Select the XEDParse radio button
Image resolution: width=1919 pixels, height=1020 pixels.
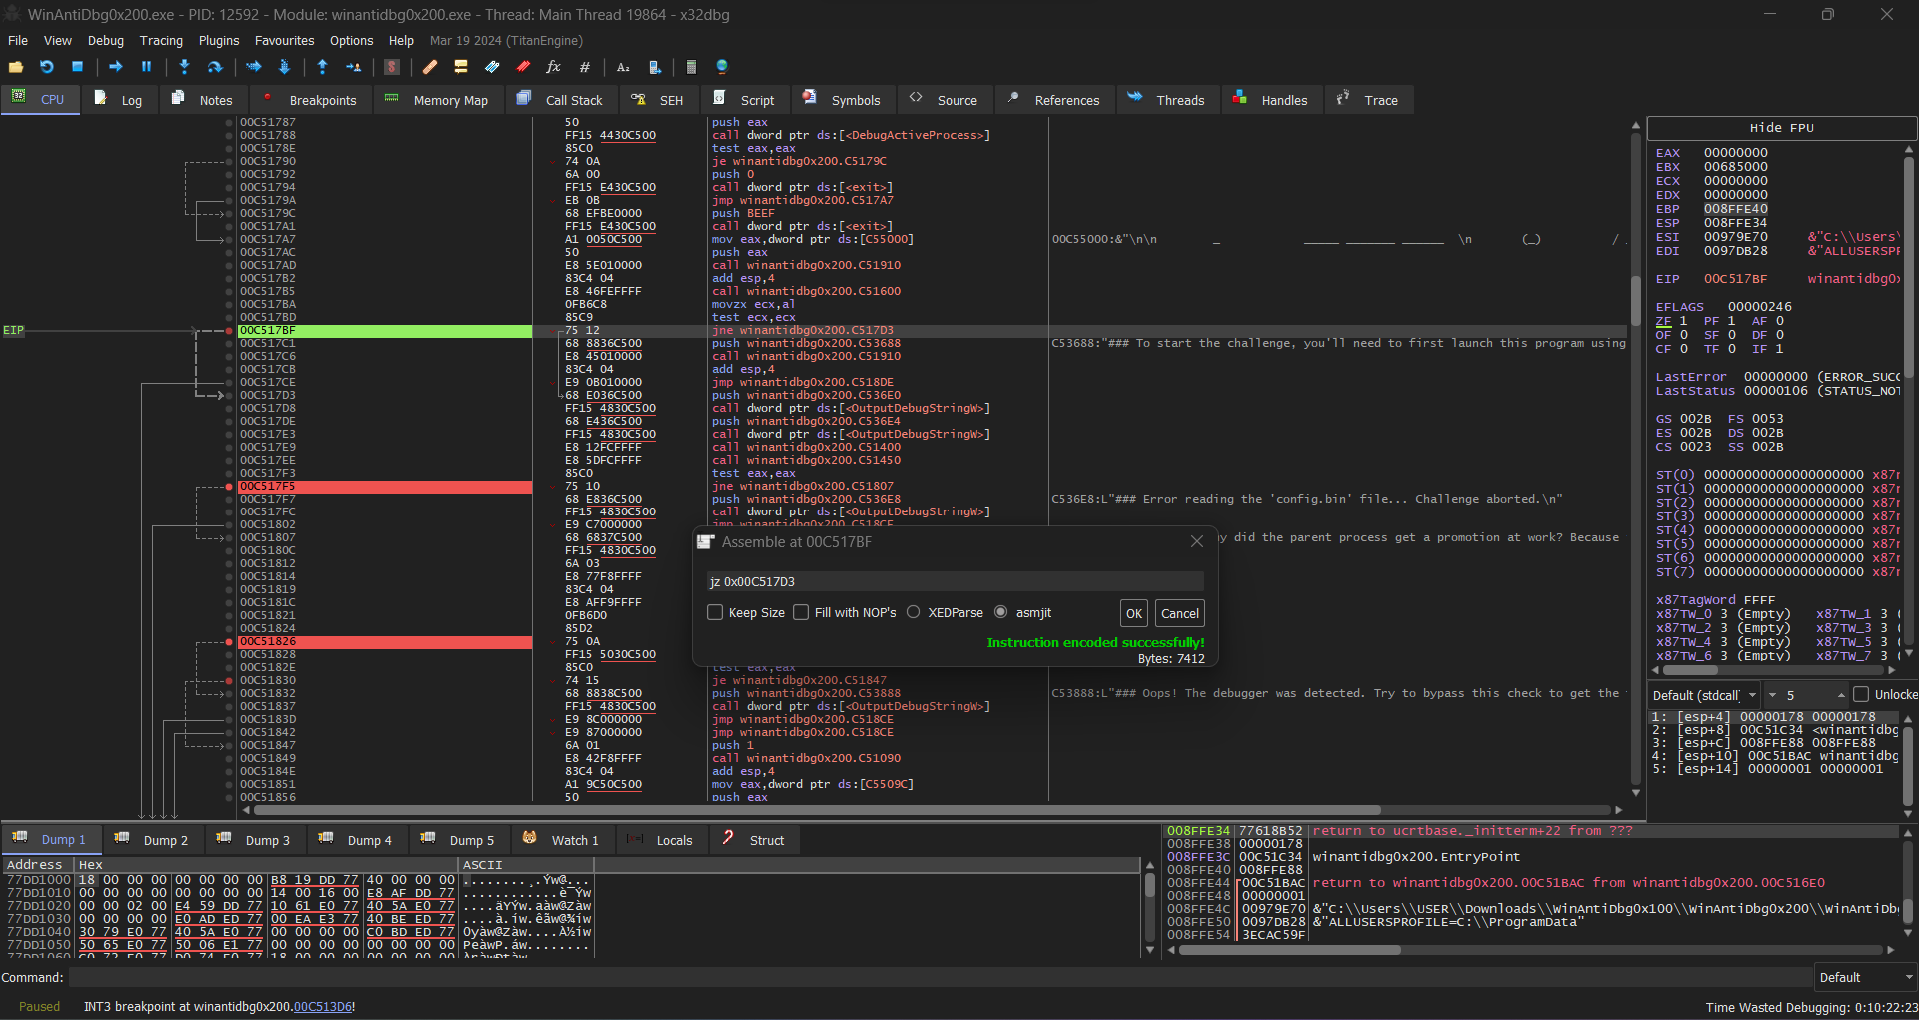pyautogui.click(x=913, y=612)
